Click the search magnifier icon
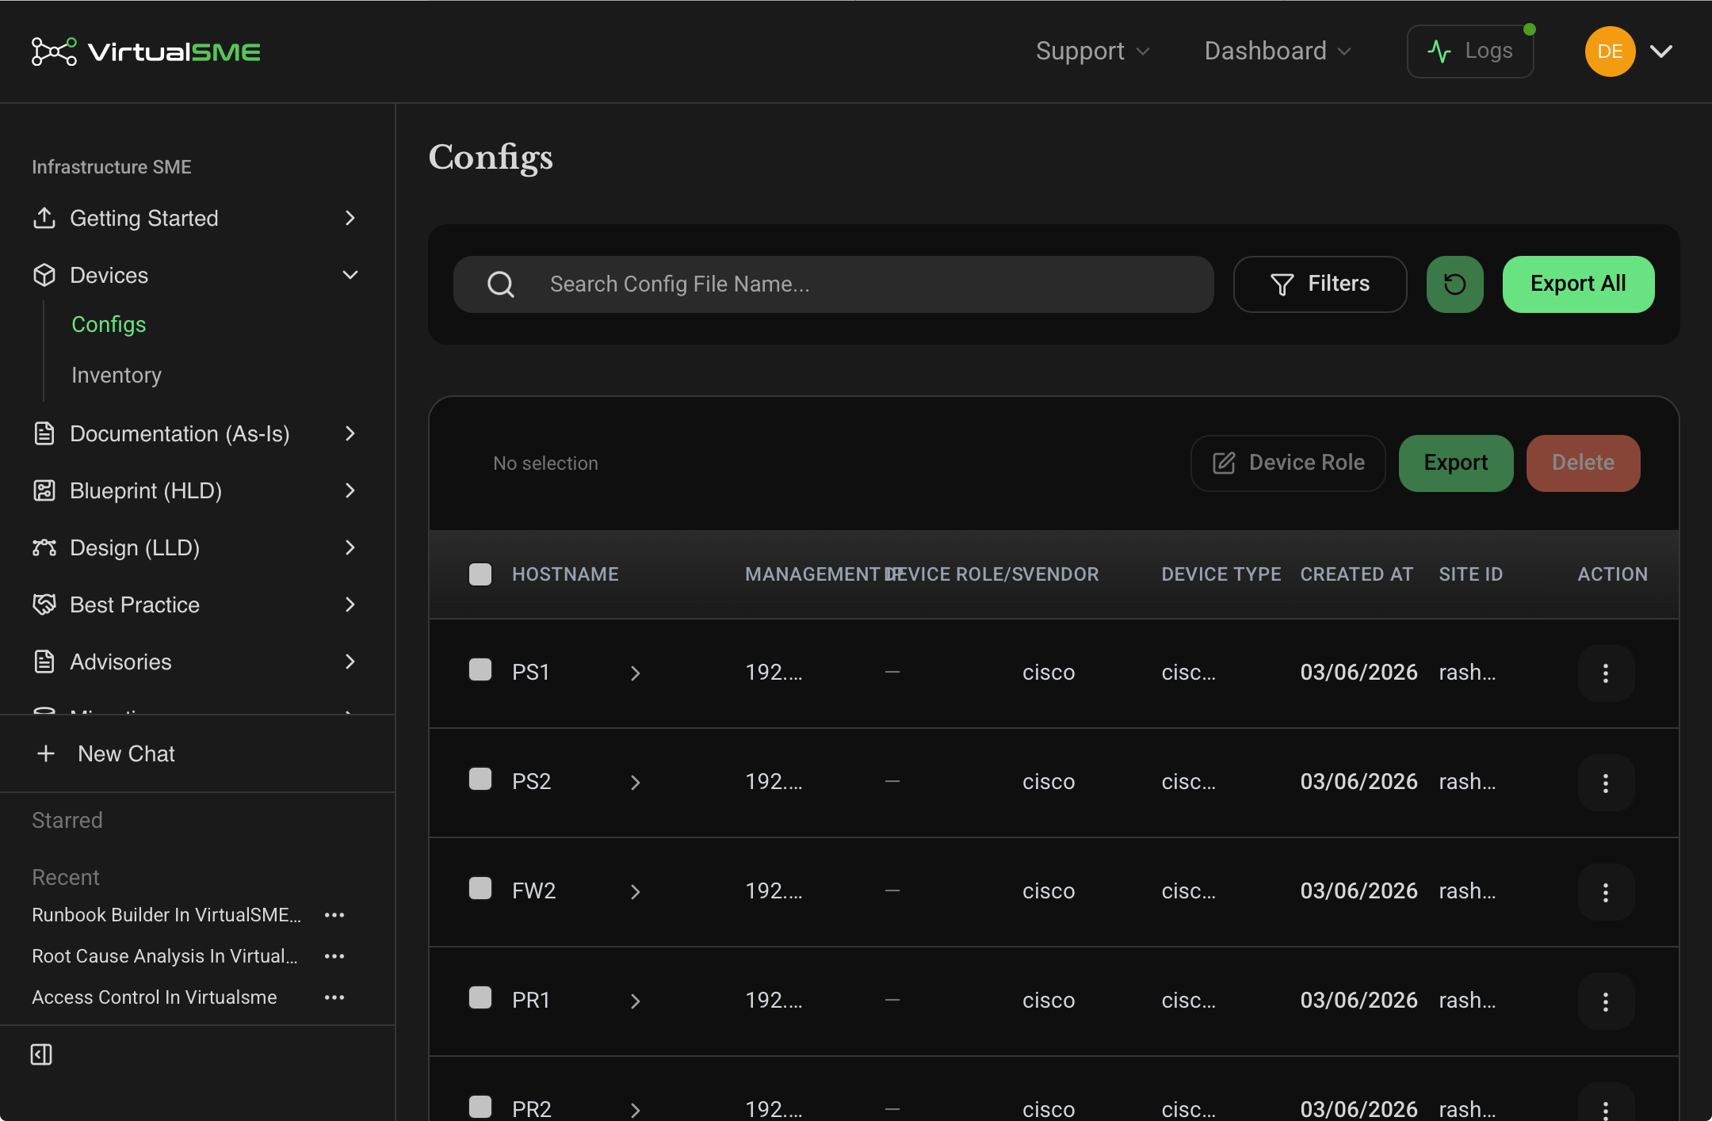This screenshot has height=1121, width=1712. click(x=501, y=284)
